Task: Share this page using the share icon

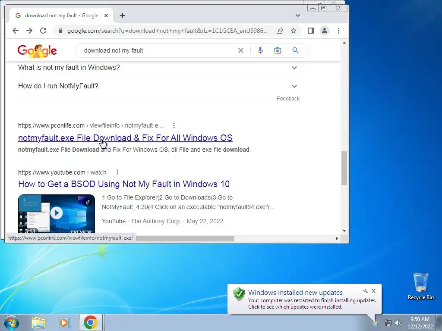Action: (x=280, y=31)
